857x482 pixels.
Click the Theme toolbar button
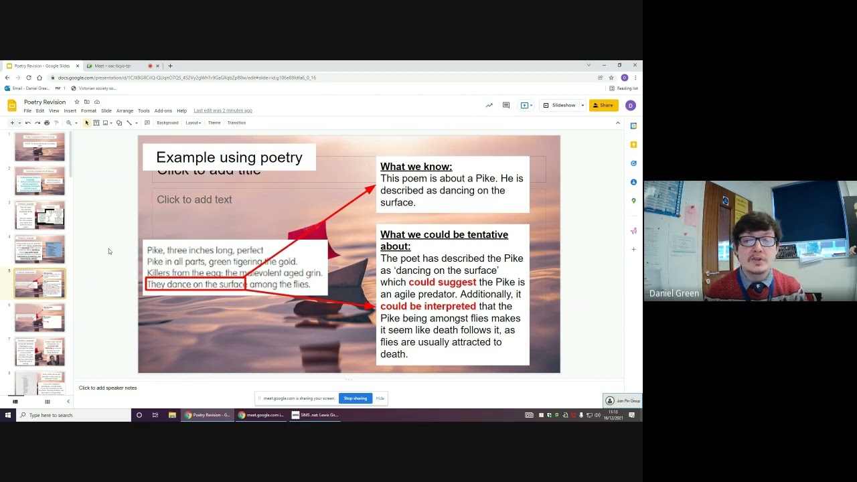click(214, 123)
